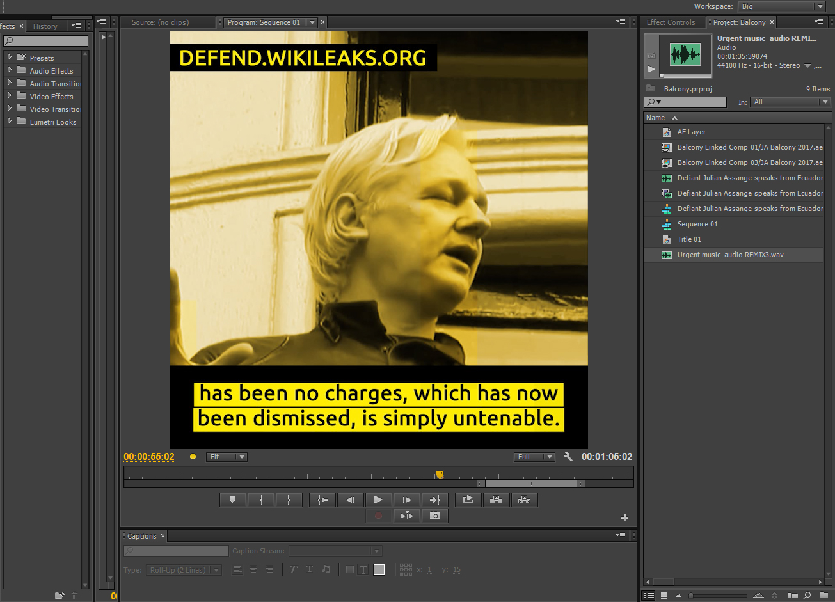
Task: Expand the Video Effects folder
Action: tap(10, 96)
